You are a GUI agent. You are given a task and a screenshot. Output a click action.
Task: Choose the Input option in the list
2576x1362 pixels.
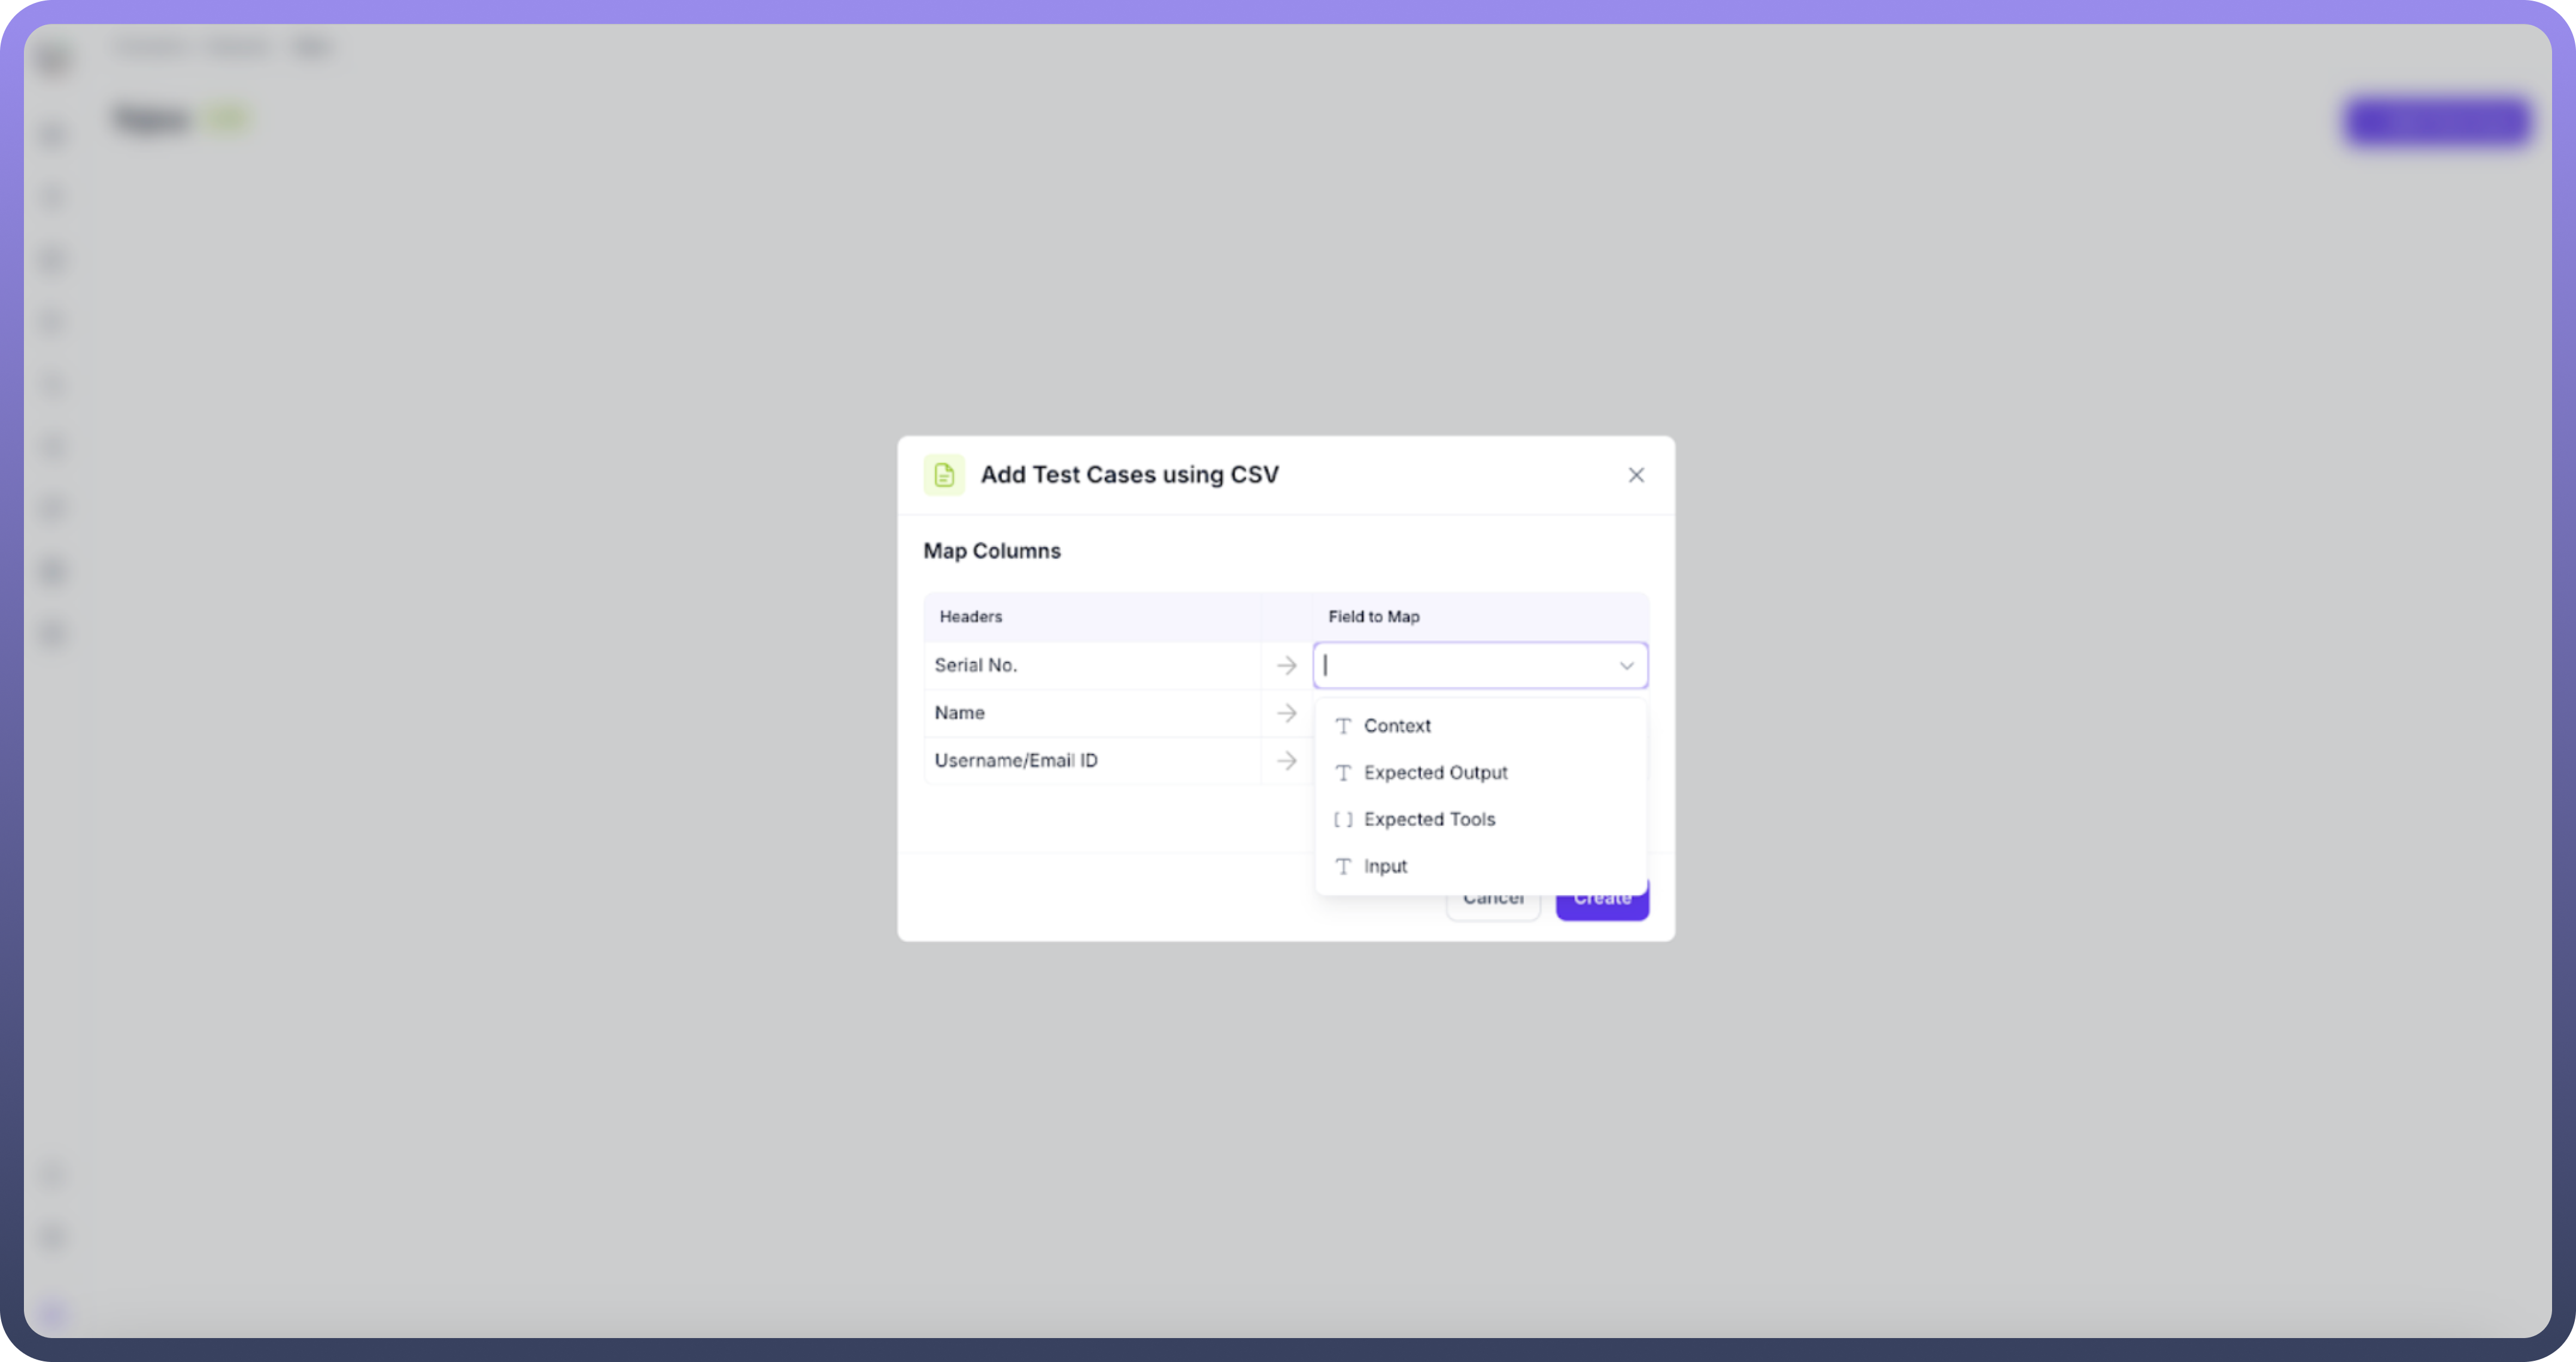click(1385, 867)
